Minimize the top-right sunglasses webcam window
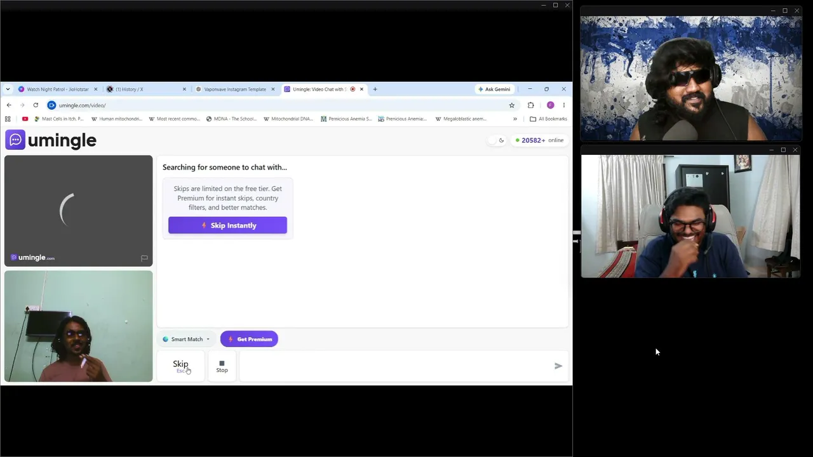The height and width of the screenshot is (457, 813). [774, 11]
